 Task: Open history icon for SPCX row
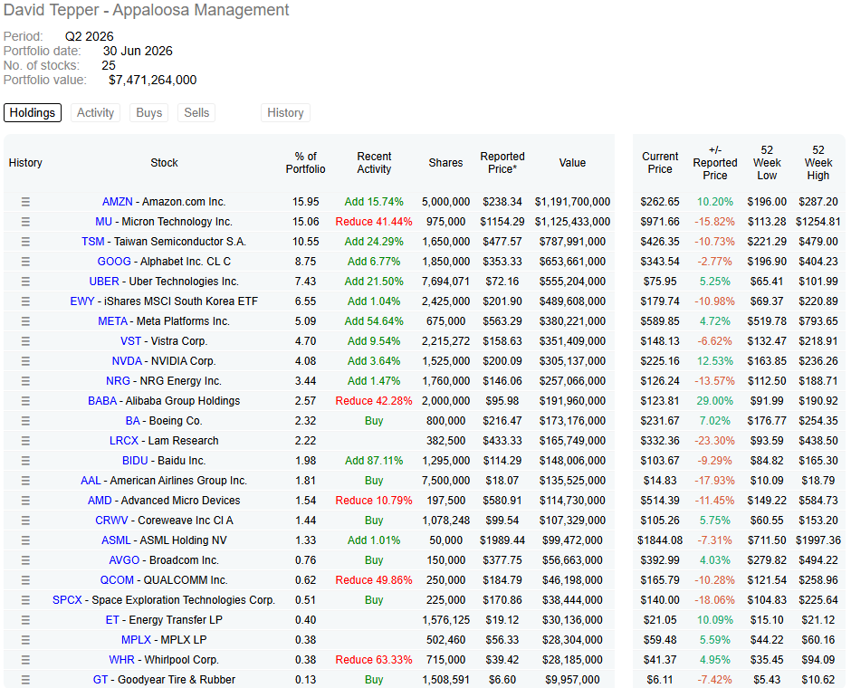25,600
